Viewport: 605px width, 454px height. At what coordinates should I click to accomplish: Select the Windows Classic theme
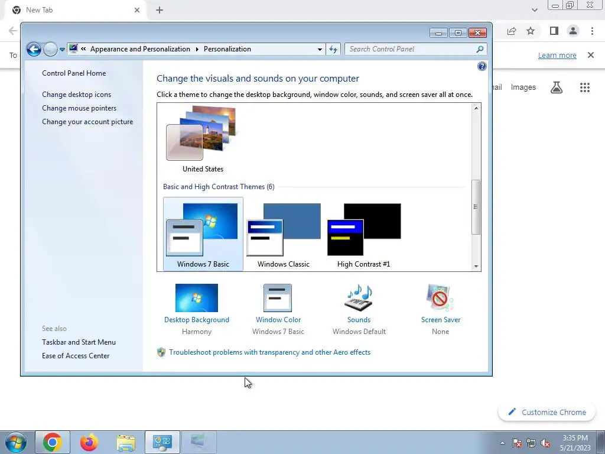[284, 234]
